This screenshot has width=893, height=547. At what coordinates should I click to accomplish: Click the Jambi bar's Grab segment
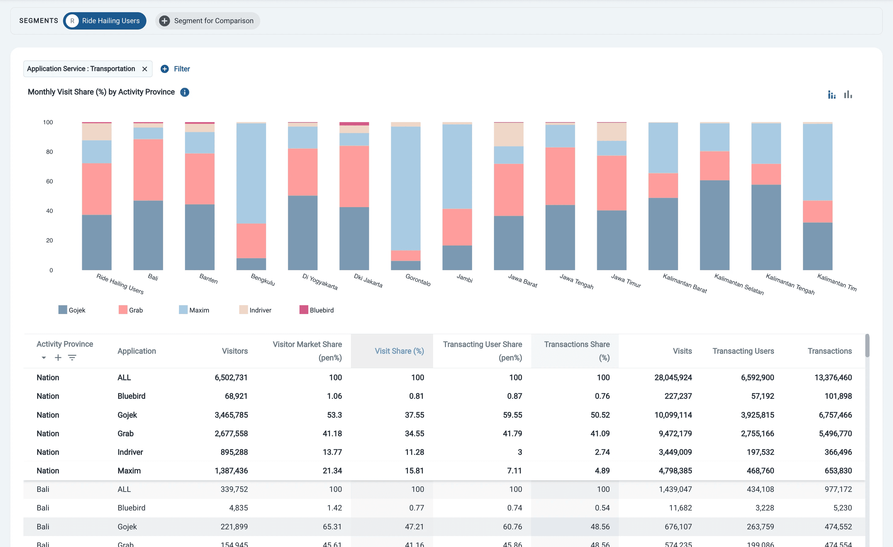coord(457,227)
